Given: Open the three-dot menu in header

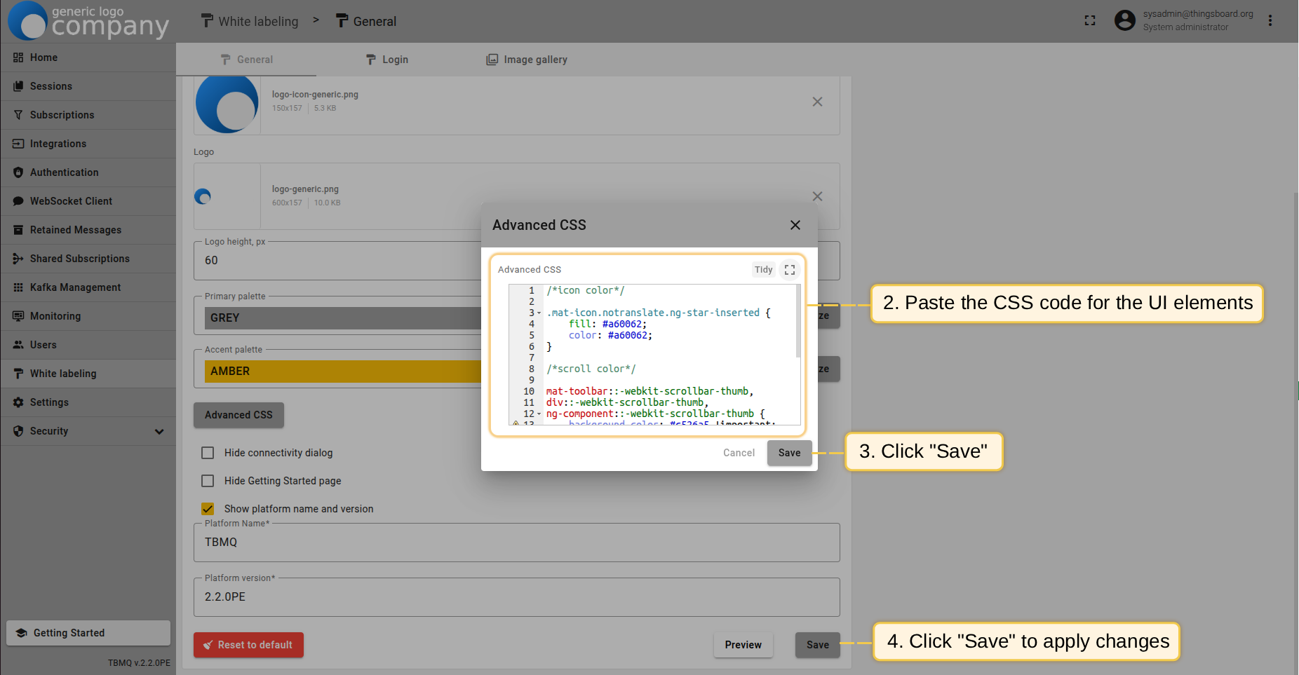Looking at the screenshot, I should 1270,20.
